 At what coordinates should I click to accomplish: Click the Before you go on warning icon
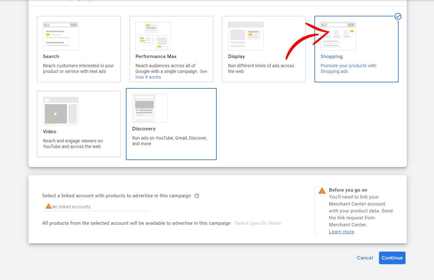pyautogui.click(x=322, y=190)
